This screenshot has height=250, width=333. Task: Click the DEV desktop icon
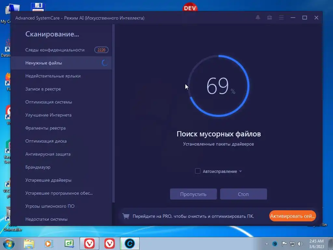coord(190,7)
